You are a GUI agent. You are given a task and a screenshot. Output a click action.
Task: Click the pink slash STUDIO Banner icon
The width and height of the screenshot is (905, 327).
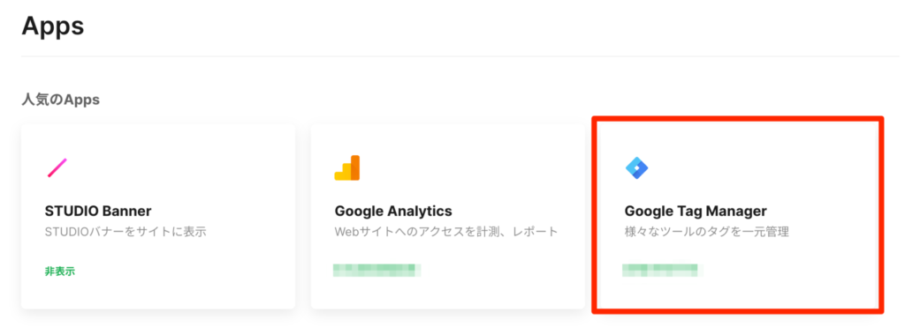coord(57,167)
